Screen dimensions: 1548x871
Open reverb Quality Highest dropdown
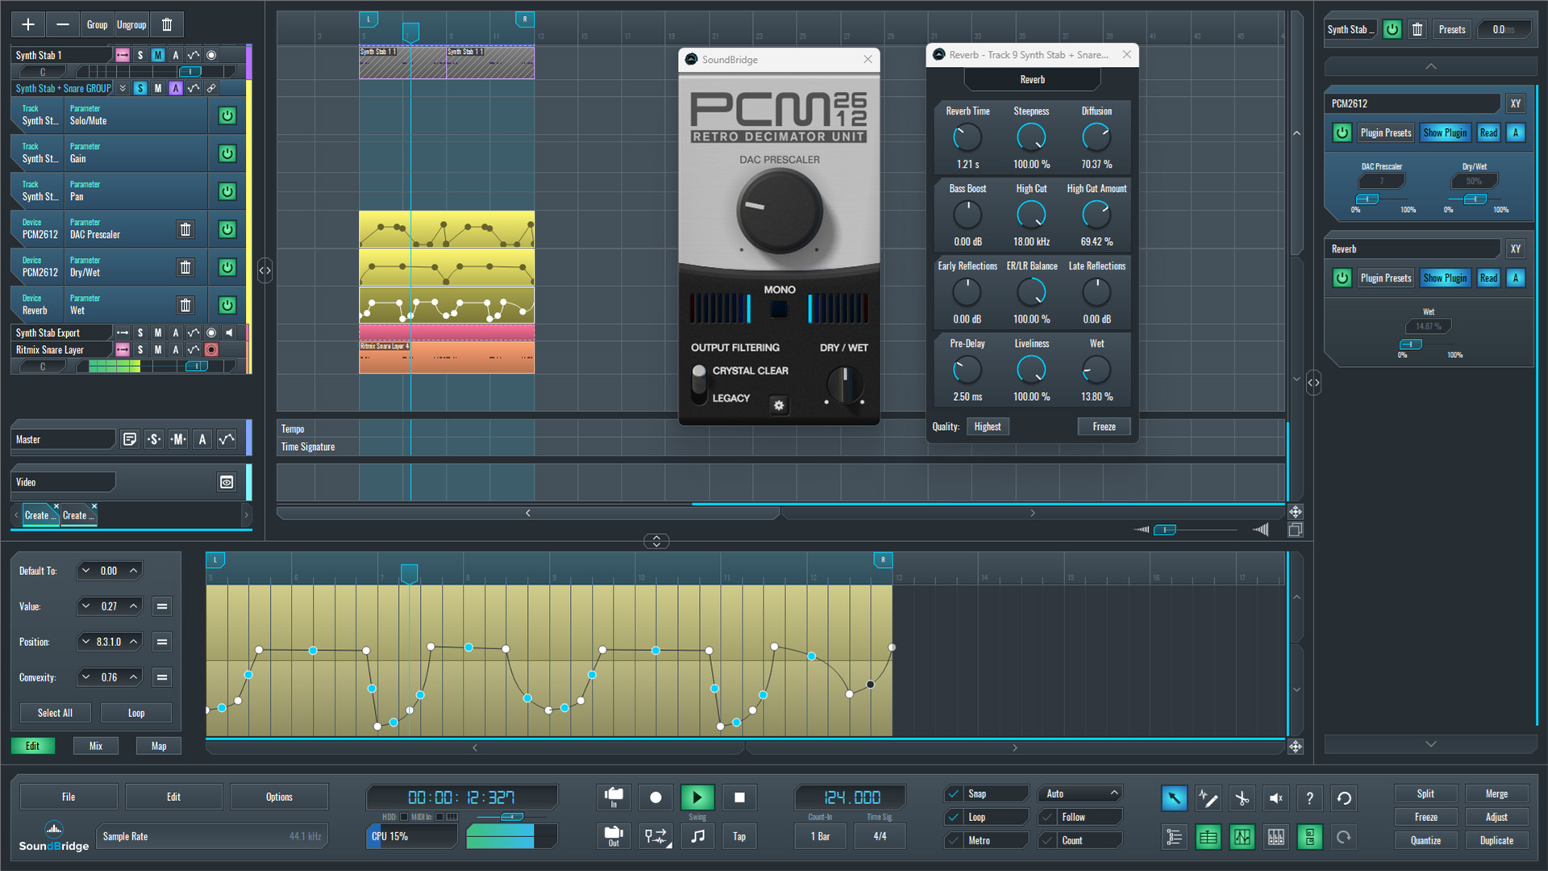tap(987, 427)
